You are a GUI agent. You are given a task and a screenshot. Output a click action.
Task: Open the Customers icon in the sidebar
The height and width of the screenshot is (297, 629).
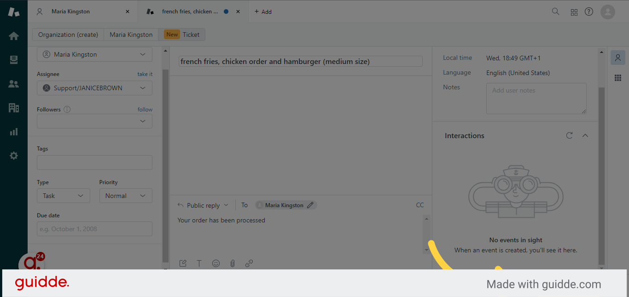pyautogui.click(x=14, y=84)
